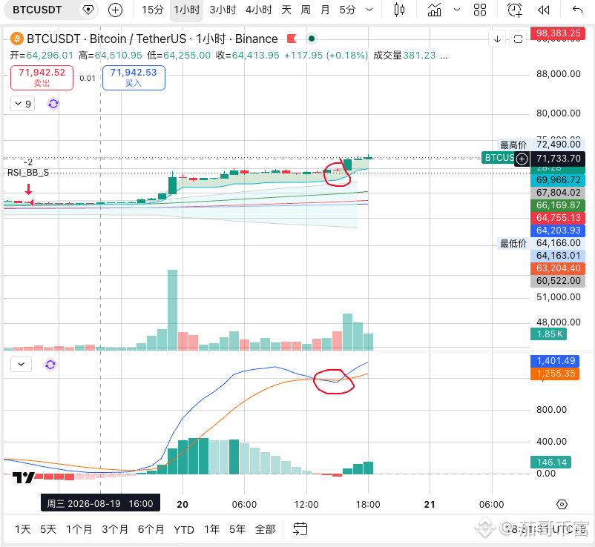Set range to 1天
The height and width of the screenshot is (547, 595).
click(x=23, y=529)
